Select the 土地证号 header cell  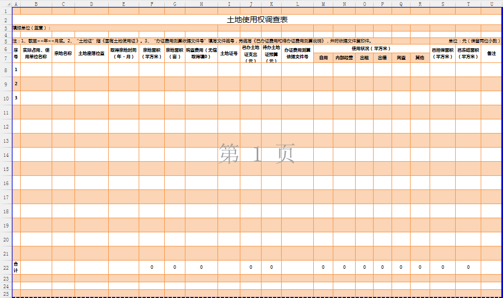point(228,53)
